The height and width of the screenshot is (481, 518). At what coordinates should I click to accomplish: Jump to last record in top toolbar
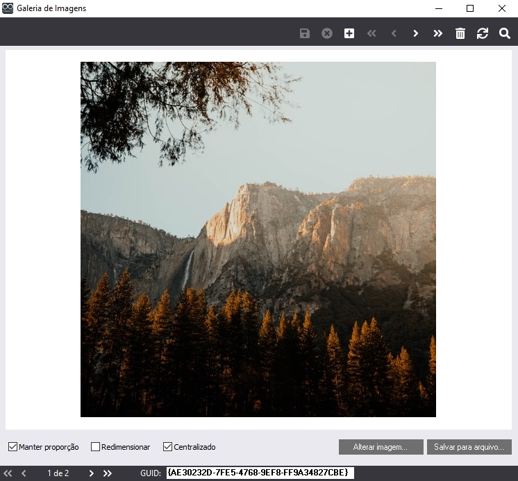438,33
